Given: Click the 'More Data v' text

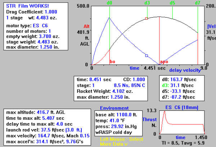Looking at the screenshot, I should pos(114,143).
